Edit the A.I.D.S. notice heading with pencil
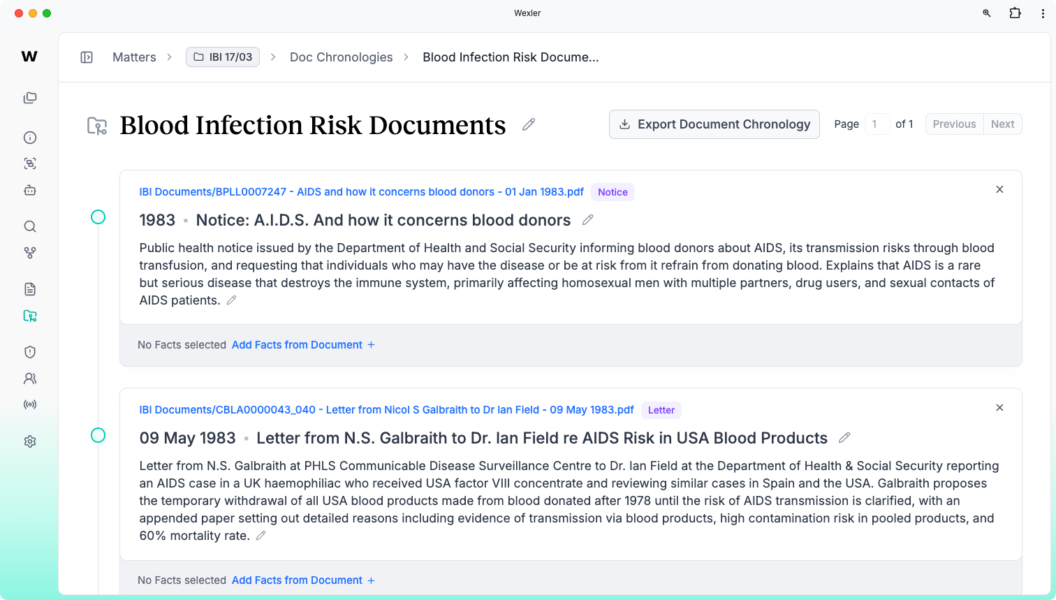The image size is (1056, 600). [x=588, y=220]
